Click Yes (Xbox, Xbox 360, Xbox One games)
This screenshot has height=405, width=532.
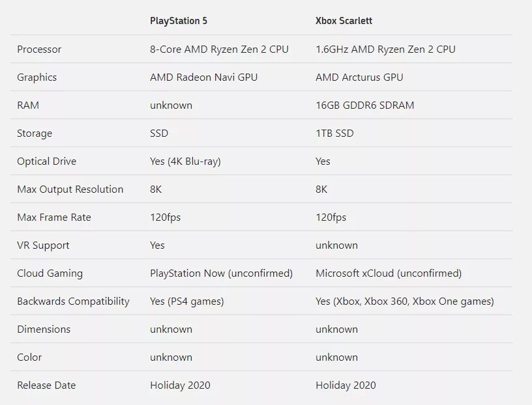click(405, 301)
